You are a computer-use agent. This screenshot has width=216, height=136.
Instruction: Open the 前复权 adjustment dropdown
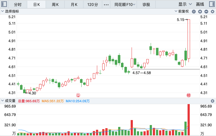click(x=182, y=11)
